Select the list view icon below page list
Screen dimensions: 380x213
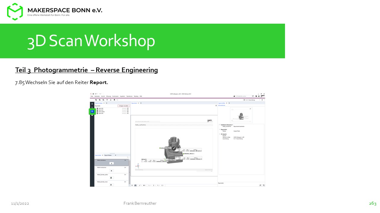click(x=132, y=185)
